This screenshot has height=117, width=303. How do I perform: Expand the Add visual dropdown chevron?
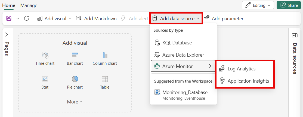[70, 19]
